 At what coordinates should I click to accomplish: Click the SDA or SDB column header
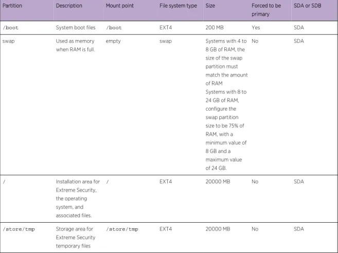(x=308, y=6)
